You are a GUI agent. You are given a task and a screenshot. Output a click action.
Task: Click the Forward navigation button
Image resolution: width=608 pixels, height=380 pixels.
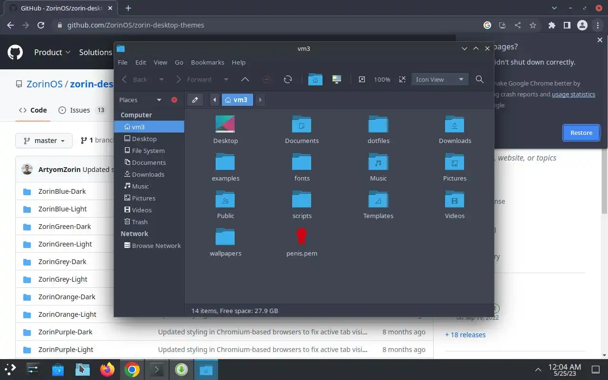pos(194,79)
